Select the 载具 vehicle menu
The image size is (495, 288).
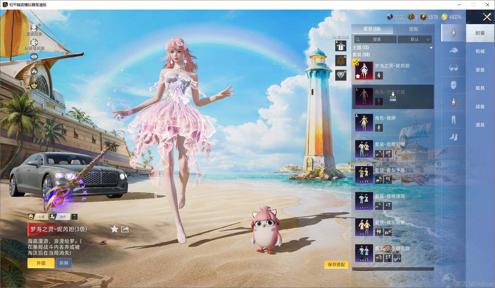coord(480,88)
